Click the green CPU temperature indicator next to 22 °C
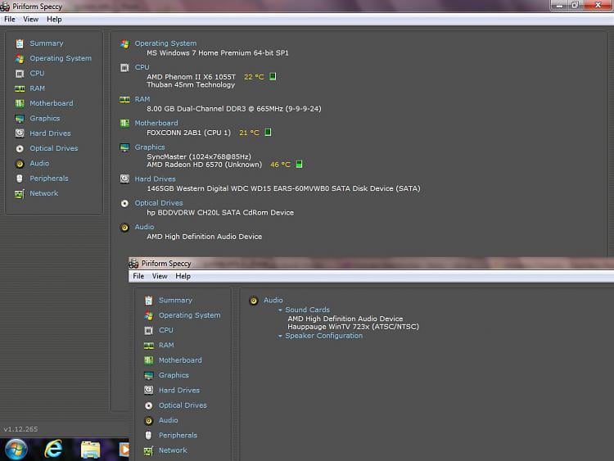This screenshot has height=461, width=614. tap(273, 76)
